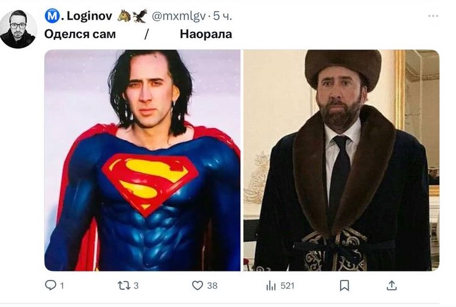Click the @mxmlgv handle
Image resolution: width=456 pixels, height=307 pixels.
[179, 17]
